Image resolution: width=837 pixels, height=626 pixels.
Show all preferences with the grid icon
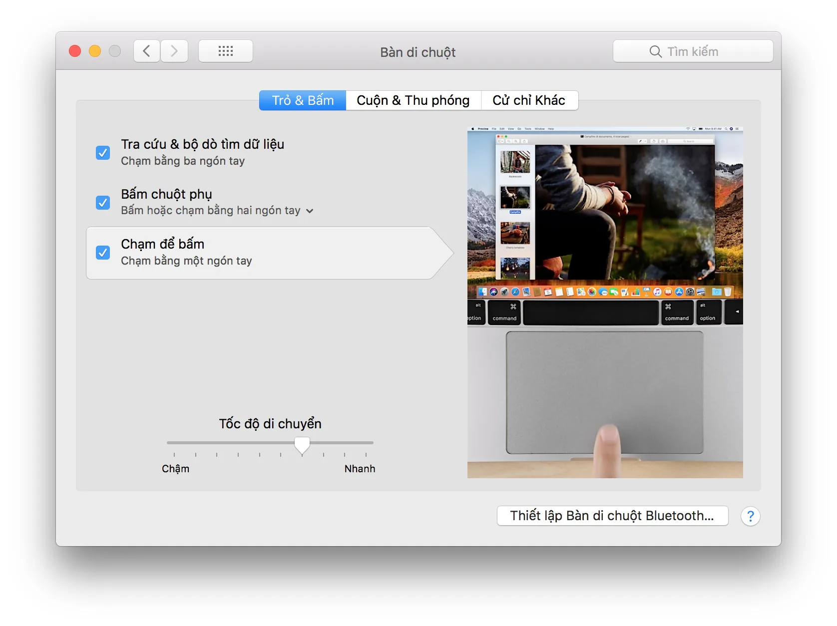[226, 51]
